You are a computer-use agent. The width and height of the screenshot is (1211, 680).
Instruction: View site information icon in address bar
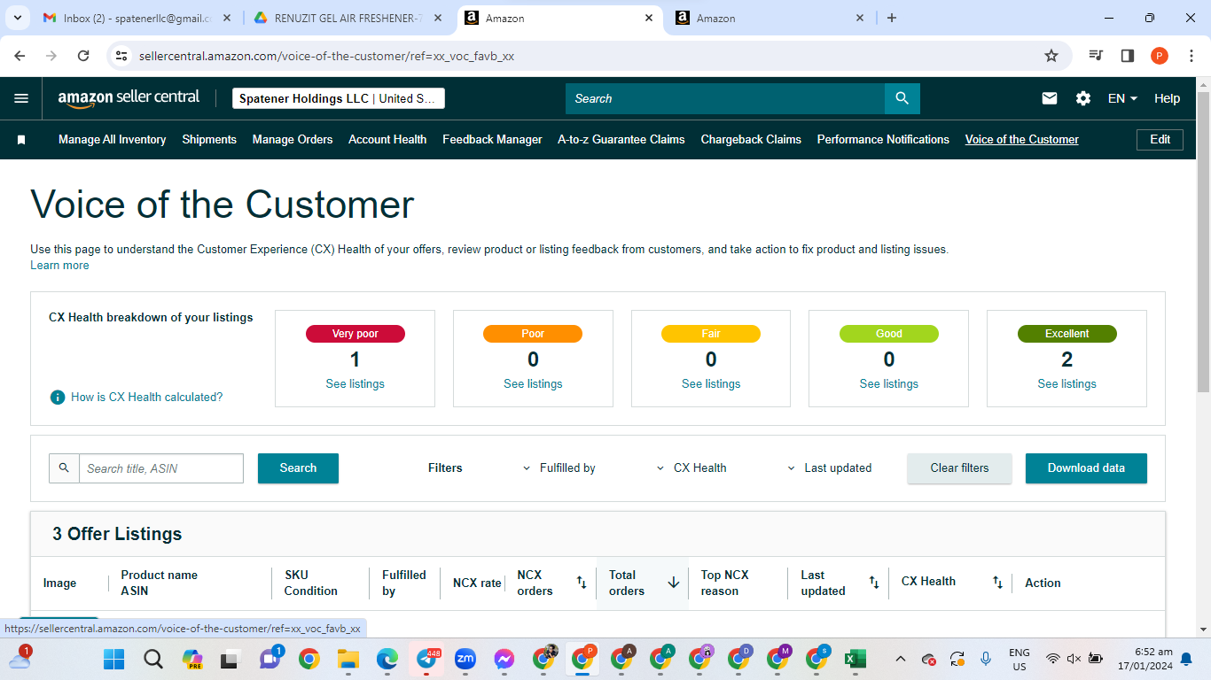click(x=122, y=56)
